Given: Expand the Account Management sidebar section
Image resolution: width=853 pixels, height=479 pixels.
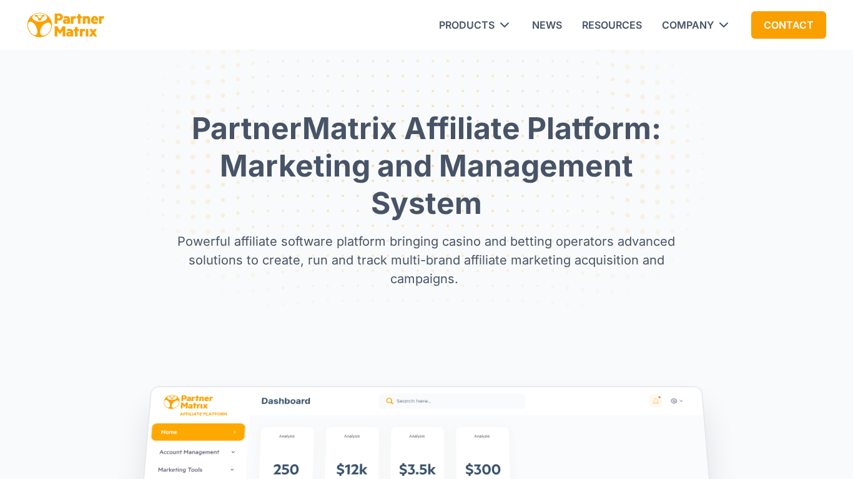Looking at the screenshot, I should pyautogui.click(x=189, y=452).
